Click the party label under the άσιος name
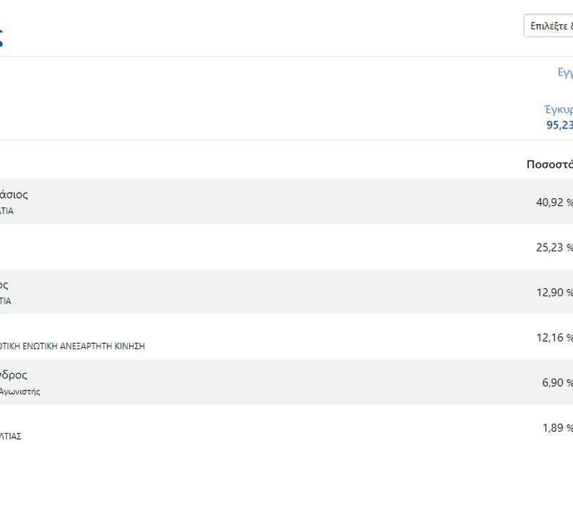This screenshot has width=573, height=521. point(6,211)
